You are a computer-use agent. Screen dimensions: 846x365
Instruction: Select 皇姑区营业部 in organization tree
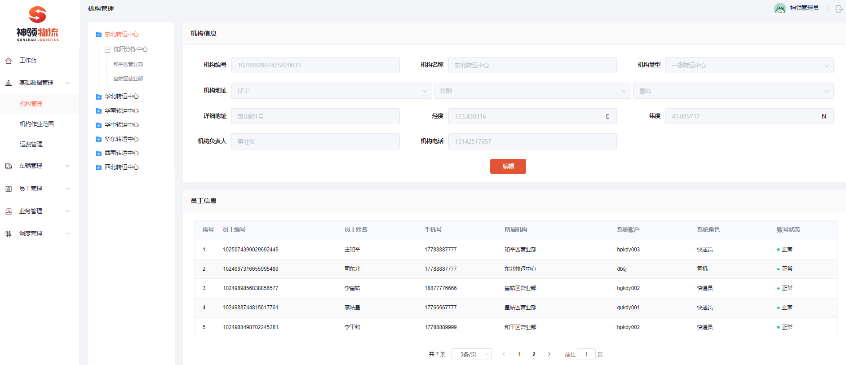click(128, 79)
